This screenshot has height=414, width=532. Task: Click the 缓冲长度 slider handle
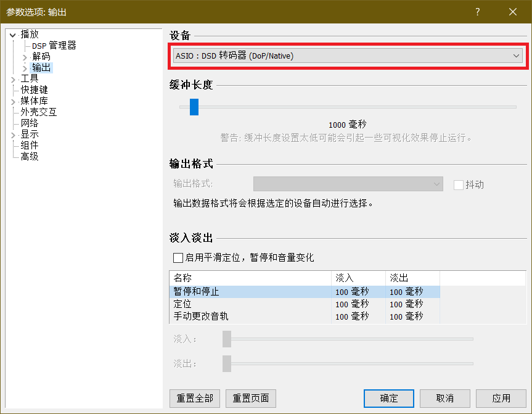[194, 107]
